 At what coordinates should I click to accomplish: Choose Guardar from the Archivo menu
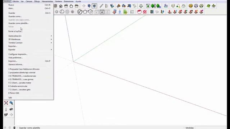28,13
